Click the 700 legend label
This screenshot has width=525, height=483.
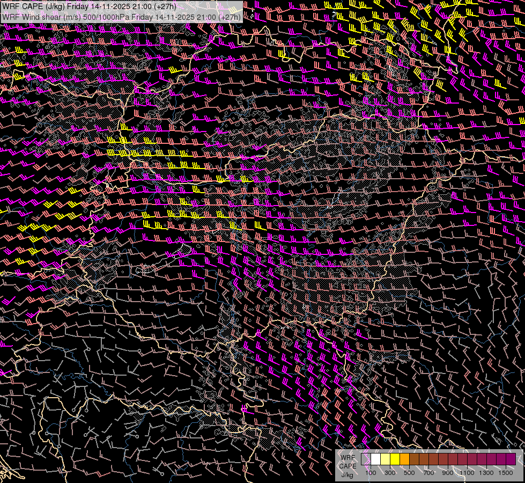tap(428, 473)
